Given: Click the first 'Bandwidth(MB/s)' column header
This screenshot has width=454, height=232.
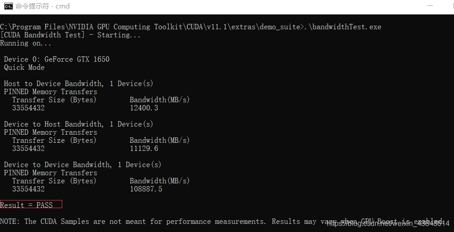Looking at the screenshot, I should coord(160,100).
